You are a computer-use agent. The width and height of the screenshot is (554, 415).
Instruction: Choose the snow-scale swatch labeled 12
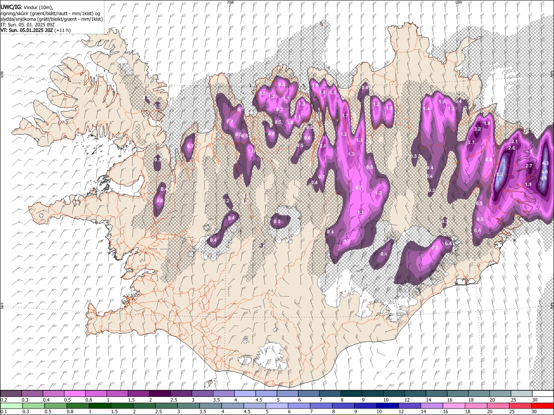tap(415, 394)
